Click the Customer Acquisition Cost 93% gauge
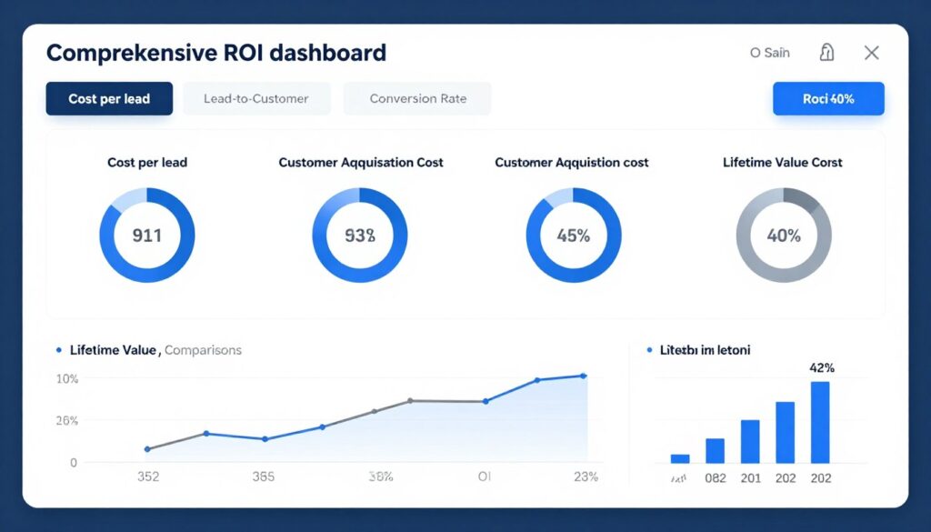 point(359,234)
